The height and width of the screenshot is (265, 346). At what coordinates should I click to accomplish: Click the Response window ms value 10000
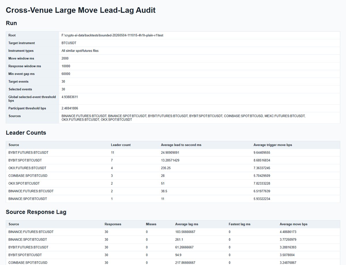click(66, 66)
